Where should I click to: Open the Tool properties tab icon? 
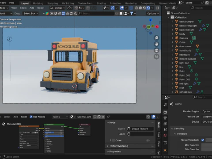pos(165,105)
